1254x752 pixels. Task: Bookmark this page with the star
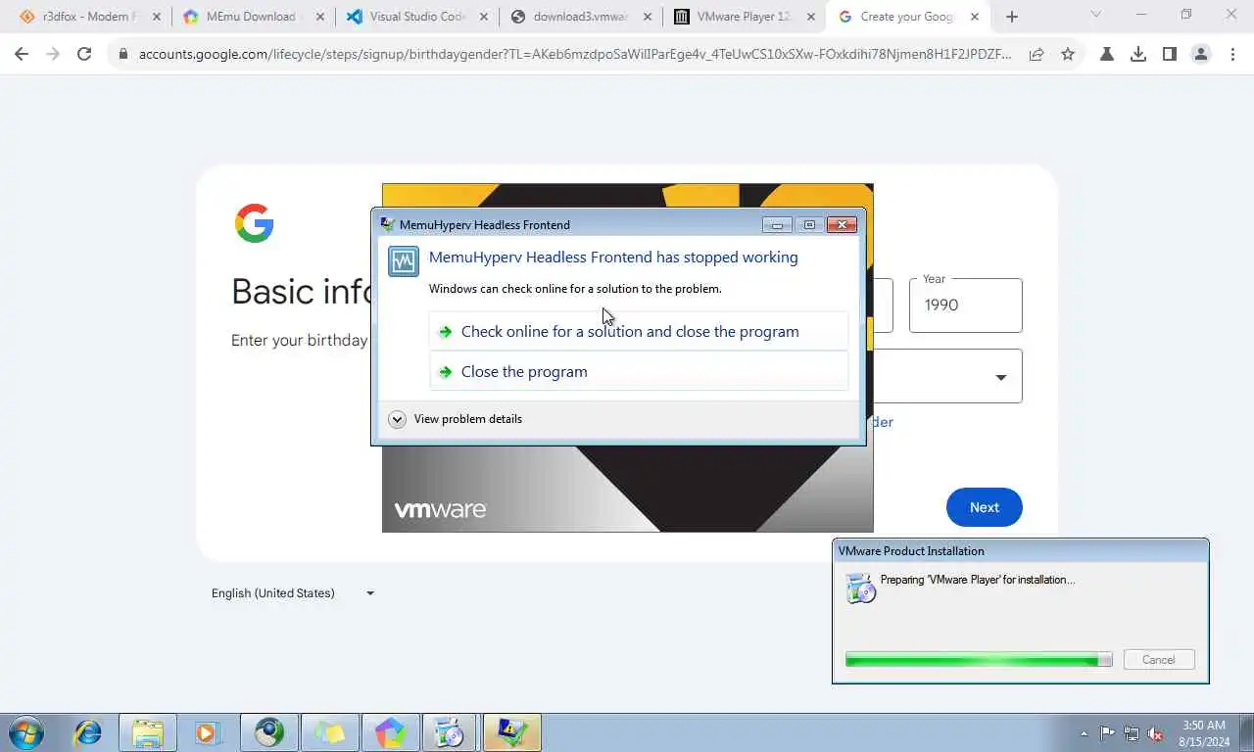coord(1068,55)
